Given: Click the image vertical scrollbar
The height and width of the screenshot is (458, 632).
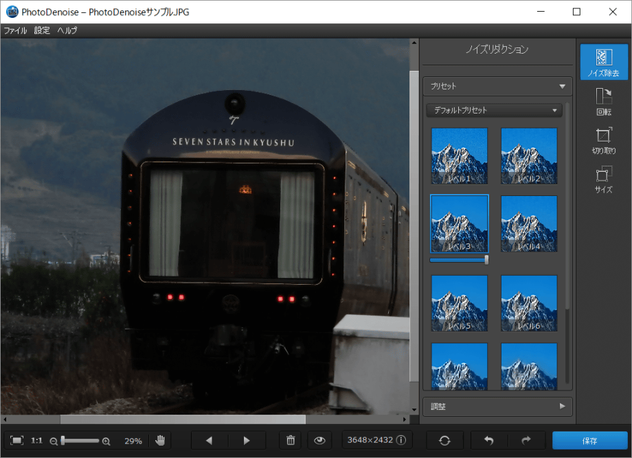Looking at the screenshot, I should click(x=414, y=227).
